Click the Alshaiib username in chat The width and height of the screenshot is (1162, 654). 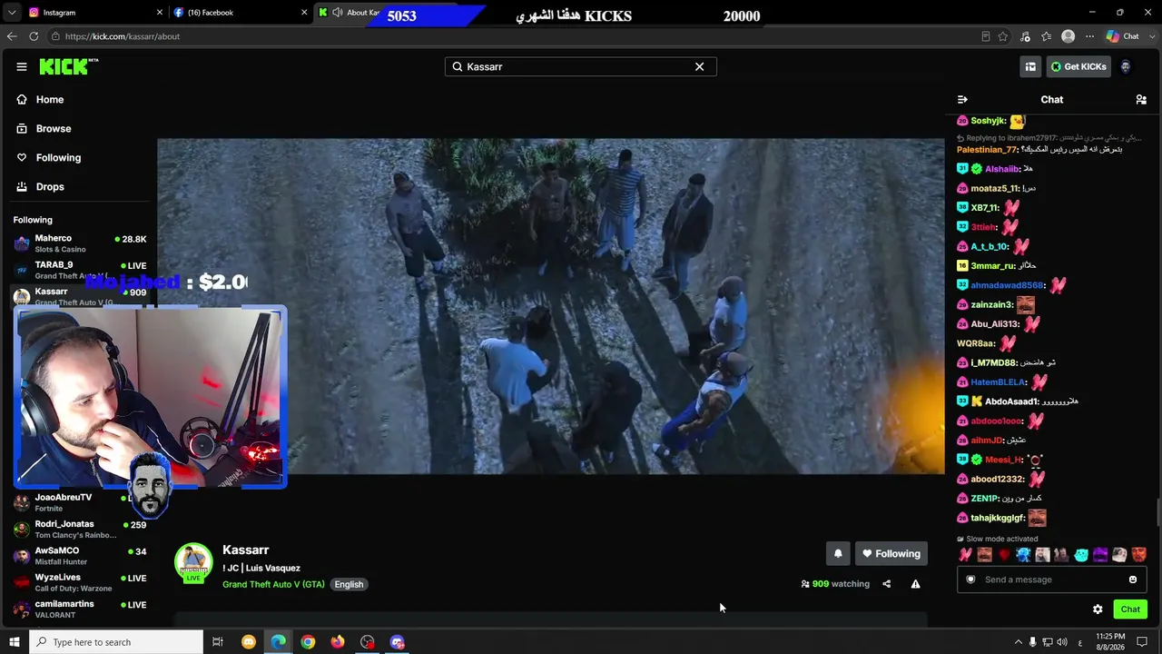pos(1003,169)
